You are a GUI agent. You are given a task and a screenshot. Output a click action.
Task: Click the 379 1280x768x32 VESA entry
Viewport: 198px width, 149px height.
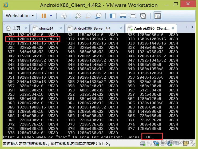[93, 133]
